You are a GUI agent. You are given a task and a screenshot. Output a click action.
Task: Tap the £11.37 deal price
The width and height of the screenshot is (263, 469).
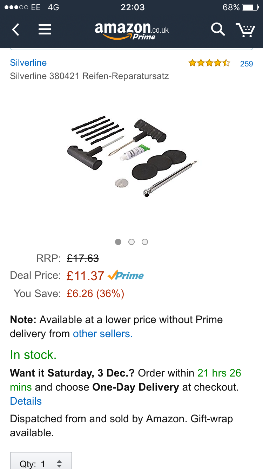point(85,276)
